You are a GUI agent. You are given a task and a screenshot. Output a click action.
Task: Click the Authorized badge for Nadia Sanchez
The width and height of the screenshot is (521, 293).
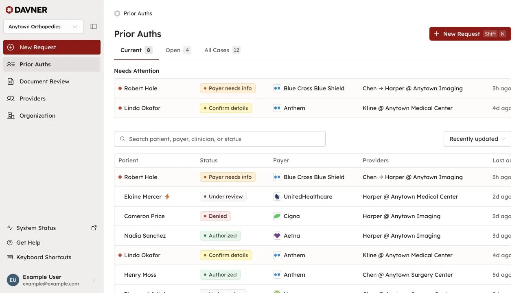(x=220, y=236)
